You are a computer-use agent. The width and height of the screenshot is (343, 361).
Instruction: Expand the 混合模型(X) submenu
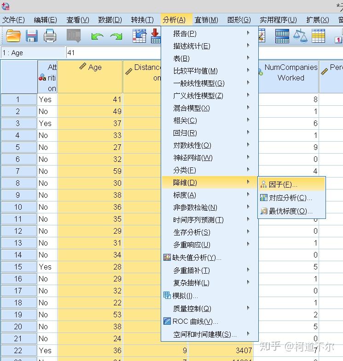point(209,108)
